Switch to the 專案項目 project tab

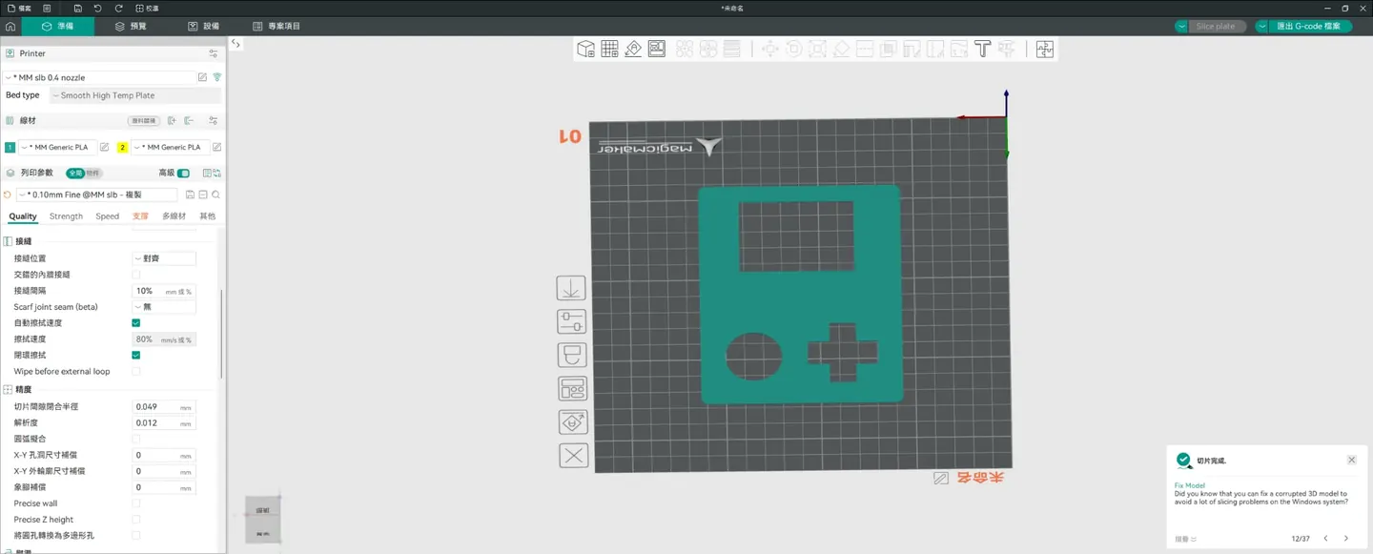click(x=277, y=27)
